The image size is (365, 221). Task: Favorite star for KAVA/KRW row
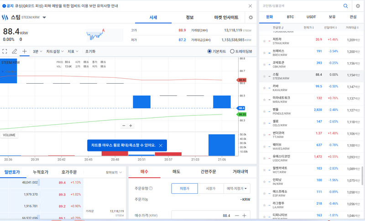264,88
